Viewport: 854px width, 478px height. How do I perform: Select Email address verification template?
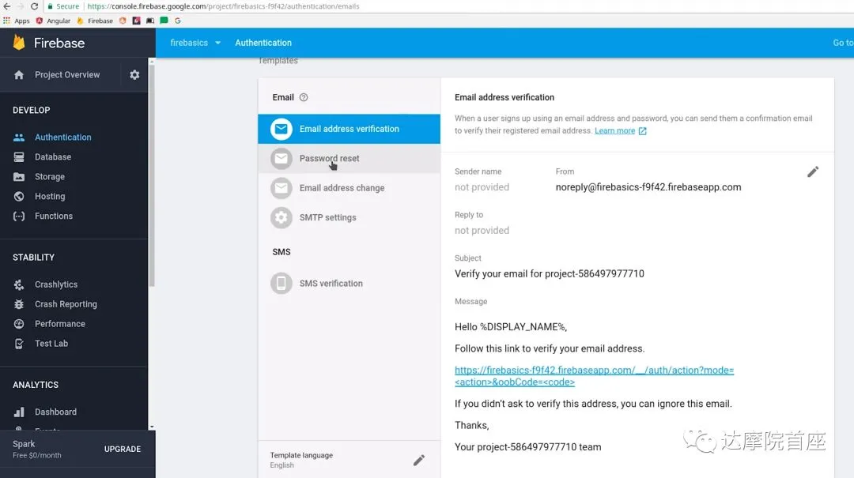click(x=350, y=129)
